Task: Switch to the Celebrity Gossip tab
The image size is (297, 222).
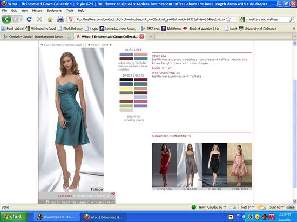Action: coord(37,37)
